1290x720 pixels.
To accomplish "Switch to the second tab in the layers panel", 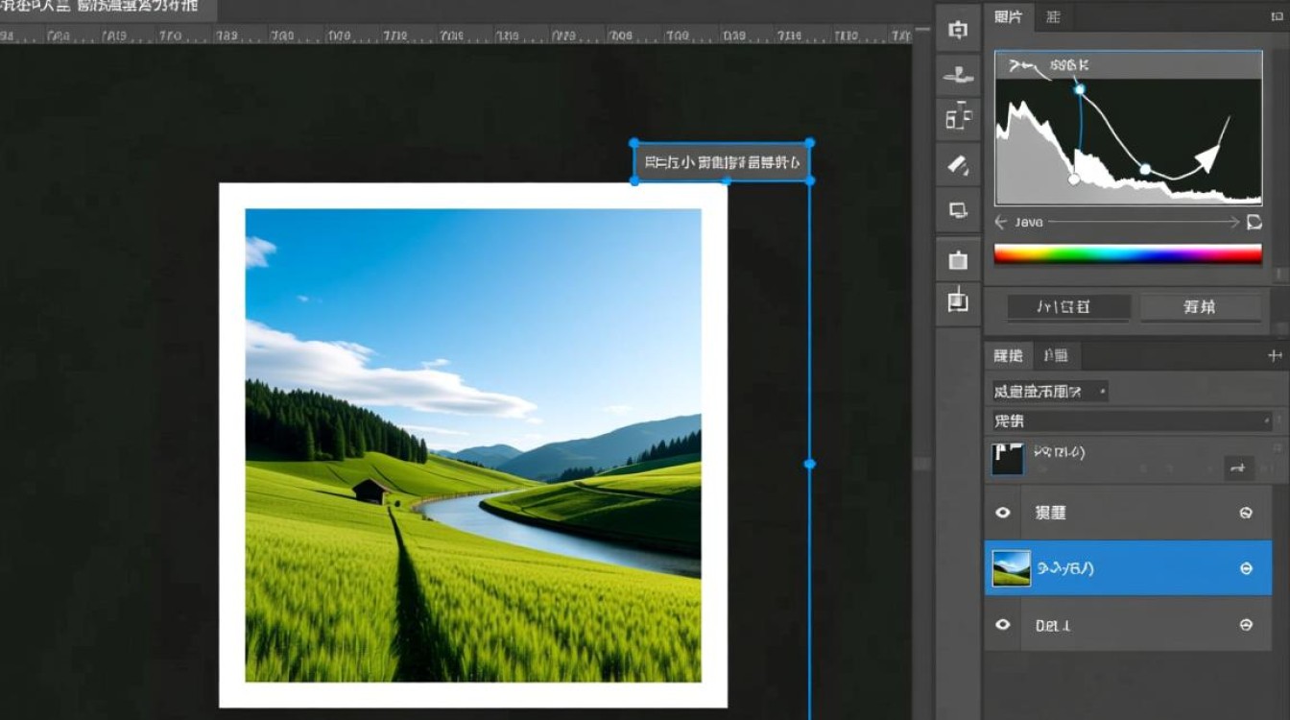I will point(1056,355).
